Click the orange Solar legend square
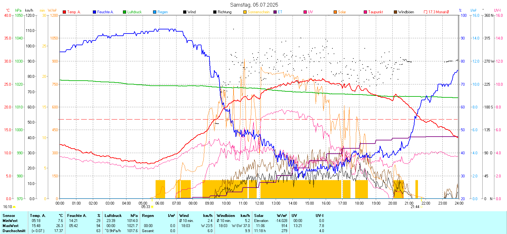The width and height of the screenshot is (507, 234). tap(335, 12)
